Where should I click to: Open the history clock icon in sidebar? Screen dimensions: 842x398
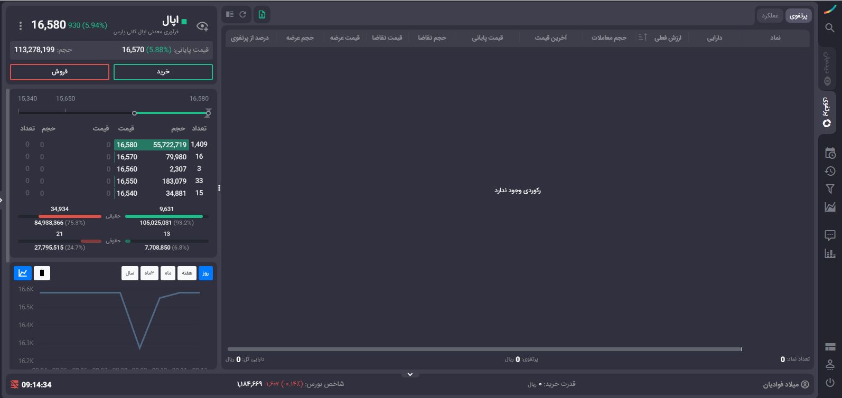point(830,171)
